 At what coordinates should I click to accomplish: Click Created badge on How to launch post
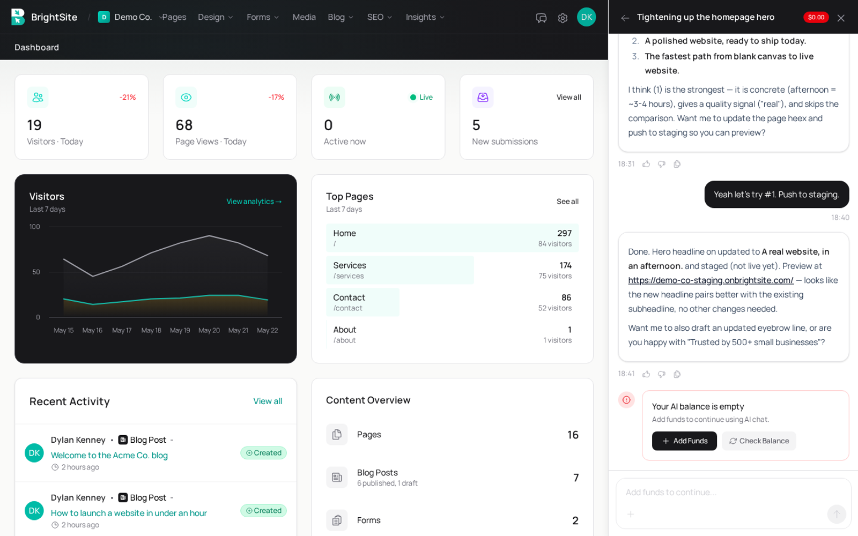(x=263, y=511)
